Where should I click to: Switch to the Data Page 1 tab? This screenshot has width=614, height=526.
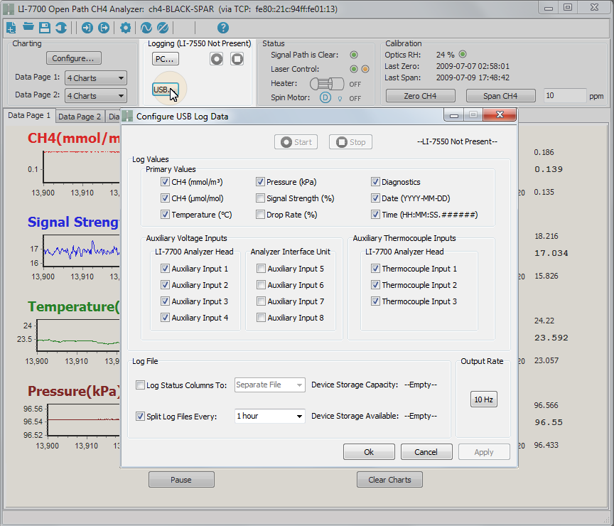pos(29,116)
